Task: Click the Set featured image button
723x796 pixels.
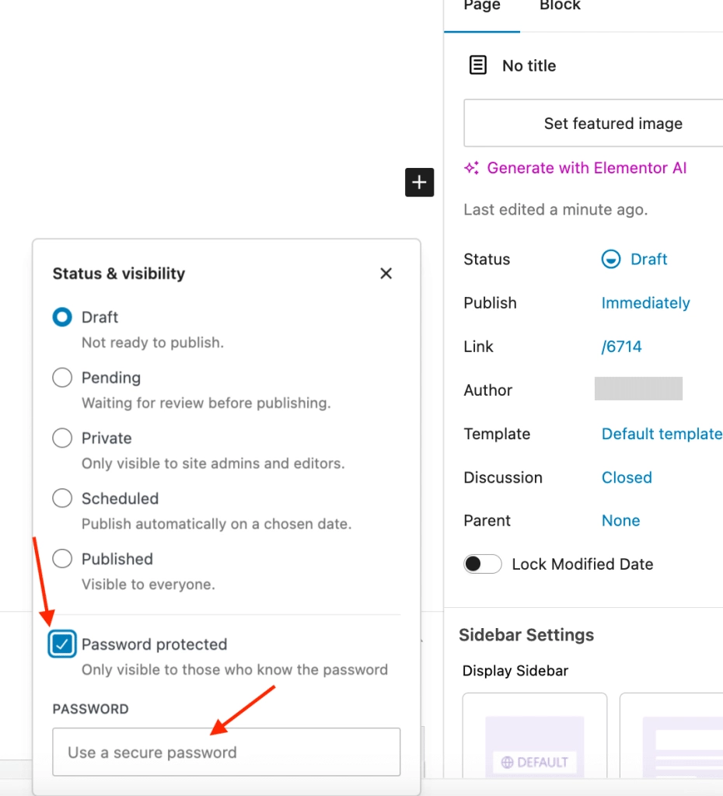Action: pyautogui.click(x=613, y=123)
